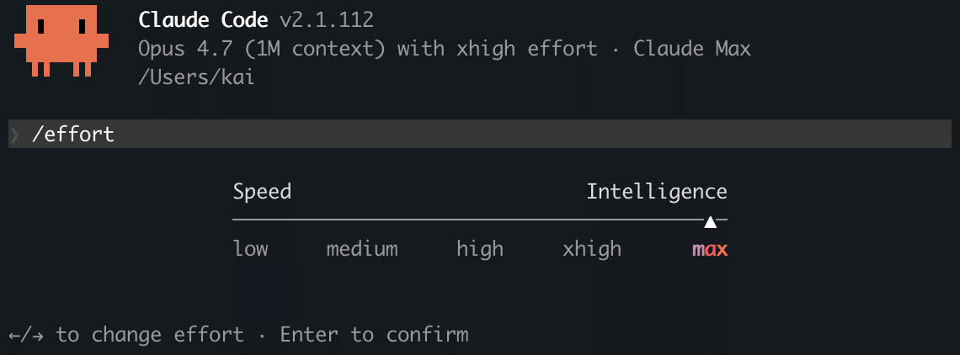Viewport: 960px width, 355px height.
Task: Select the medium effort level
Action: pos(362,249)
